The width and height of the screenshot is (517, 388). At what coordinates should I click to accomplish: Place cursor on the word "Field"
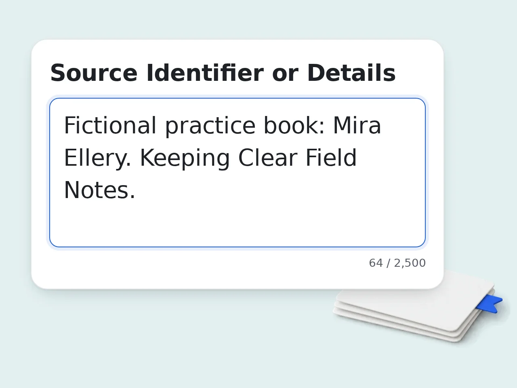click(x=331, y=158)
